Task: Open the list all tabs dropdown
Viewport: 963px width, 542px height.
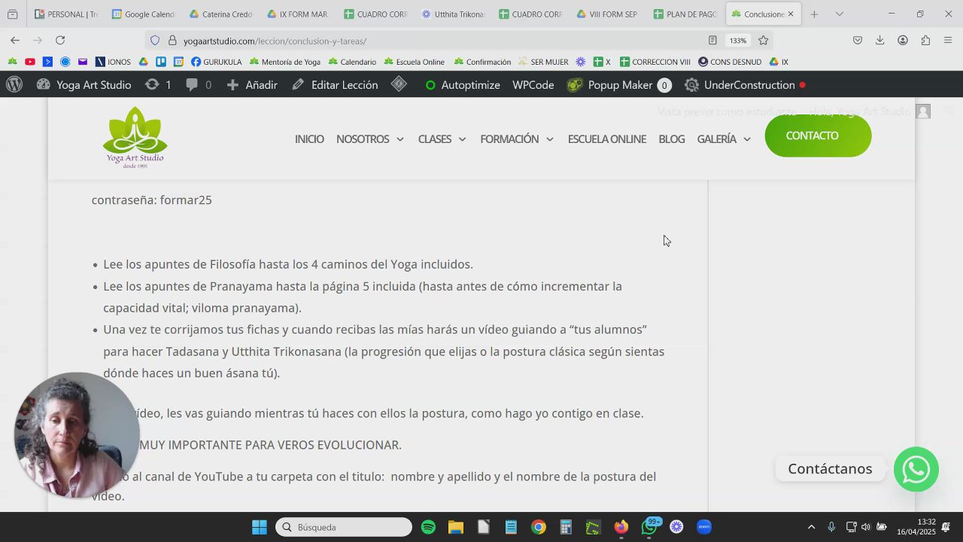Action: coord(840,14)
